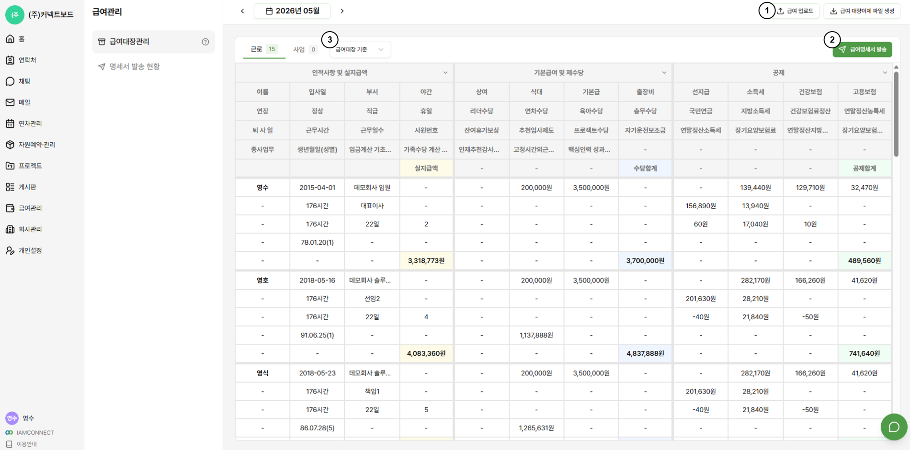Open the 개인설정 user settings icon
The height and width of the screenshot is (450, 910).
click(10, 250)
